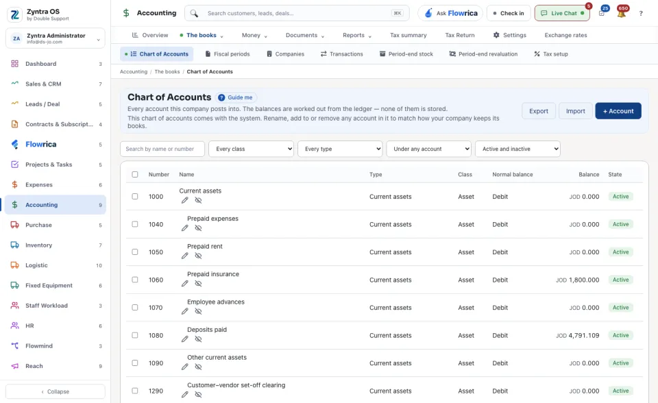
Task: Collapse the sidebar
Action: coord(56,391)
